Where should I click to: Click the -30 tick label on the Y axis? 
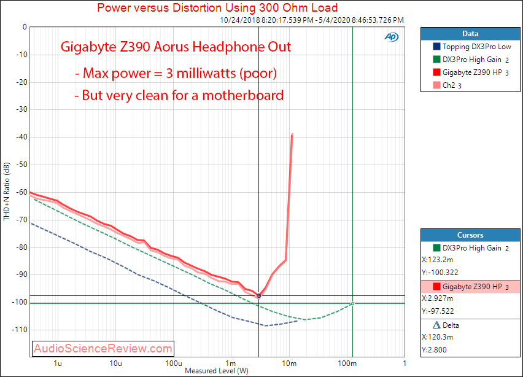21,109
